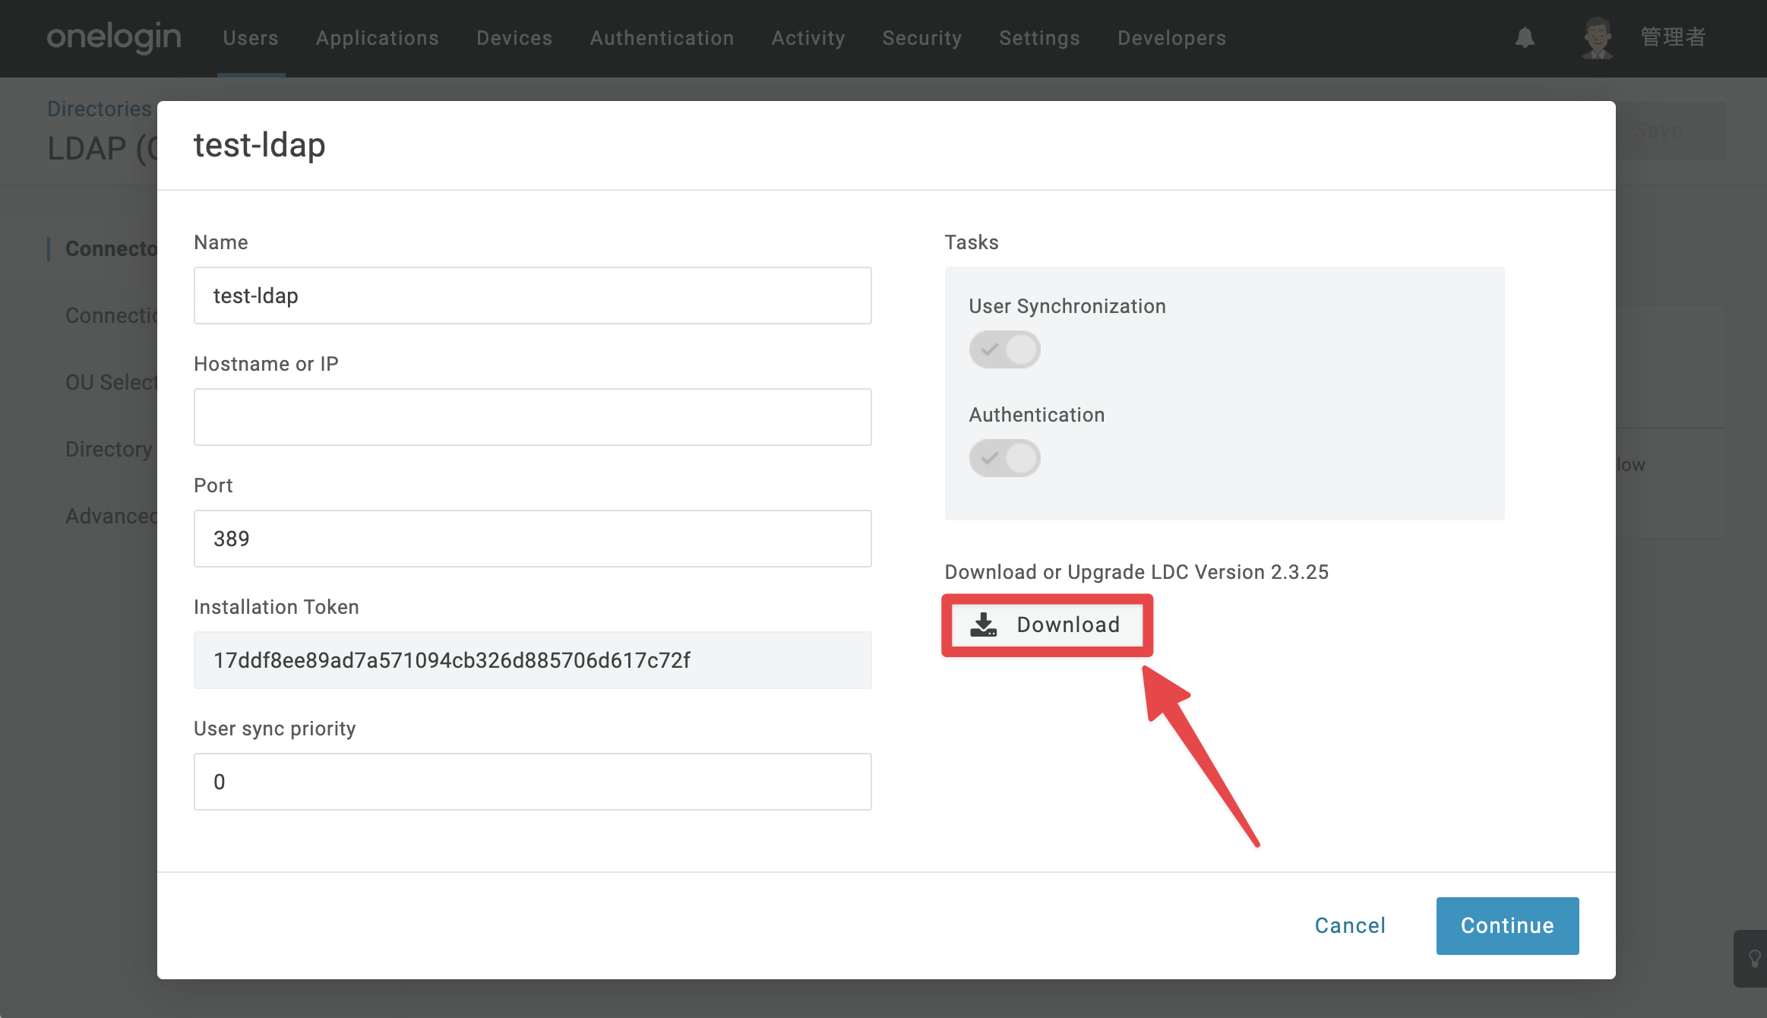Click the OneLogin logo

(114, 37)
